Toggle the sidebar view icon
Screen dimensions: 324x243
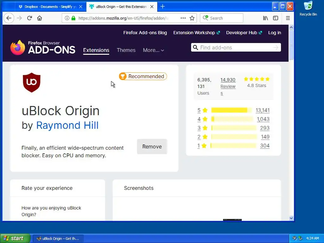point(276,18)
